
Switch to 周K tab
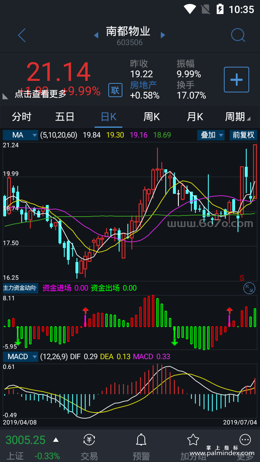152,117
